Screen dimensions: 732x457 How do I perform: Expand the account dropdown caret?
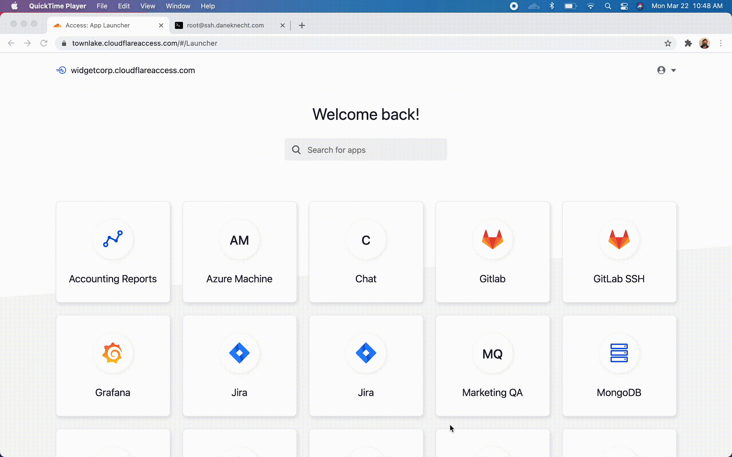click(673, 70)
